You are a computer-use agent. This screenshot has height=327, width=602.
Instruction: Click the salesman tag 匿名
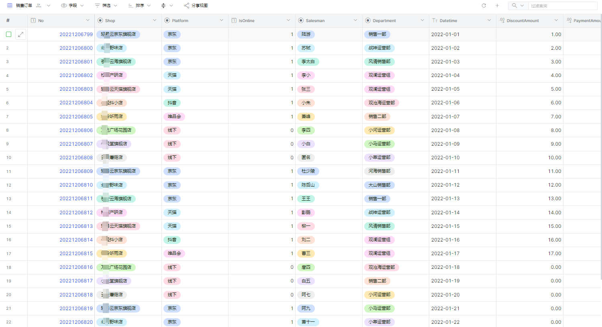(x=306, y=158)
